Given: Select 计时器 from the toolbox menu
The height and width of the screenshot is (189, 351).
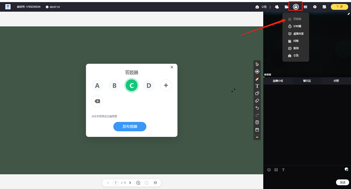Looking at the screenshot, I should point(296,26).
